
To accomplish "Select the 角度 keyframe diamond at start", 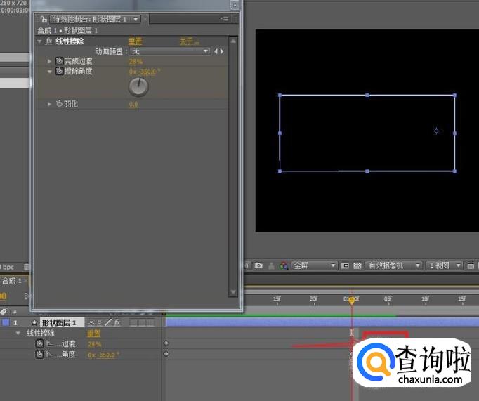I will pos(166,354).
